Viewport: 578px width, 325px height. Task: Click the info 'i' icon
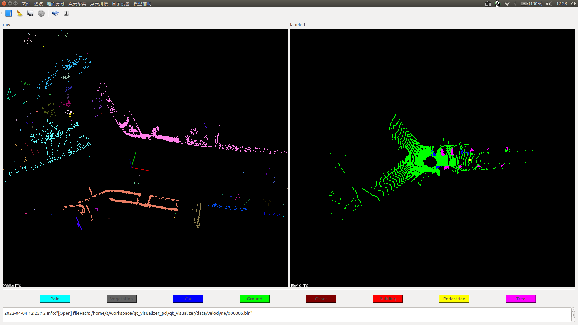(66, 13)
